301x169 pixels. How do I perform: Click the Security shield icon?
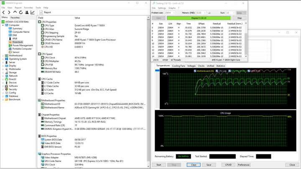pyautogui.click(x=7, y=89)
